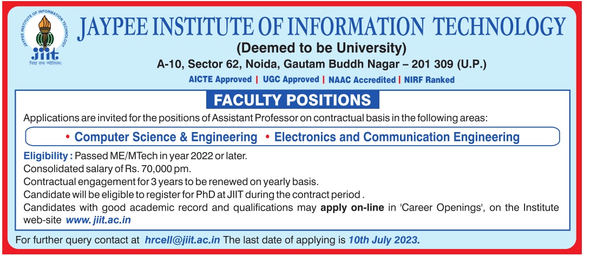
Task: Click the 10th July 2023 deadline text
Action: 384,240
